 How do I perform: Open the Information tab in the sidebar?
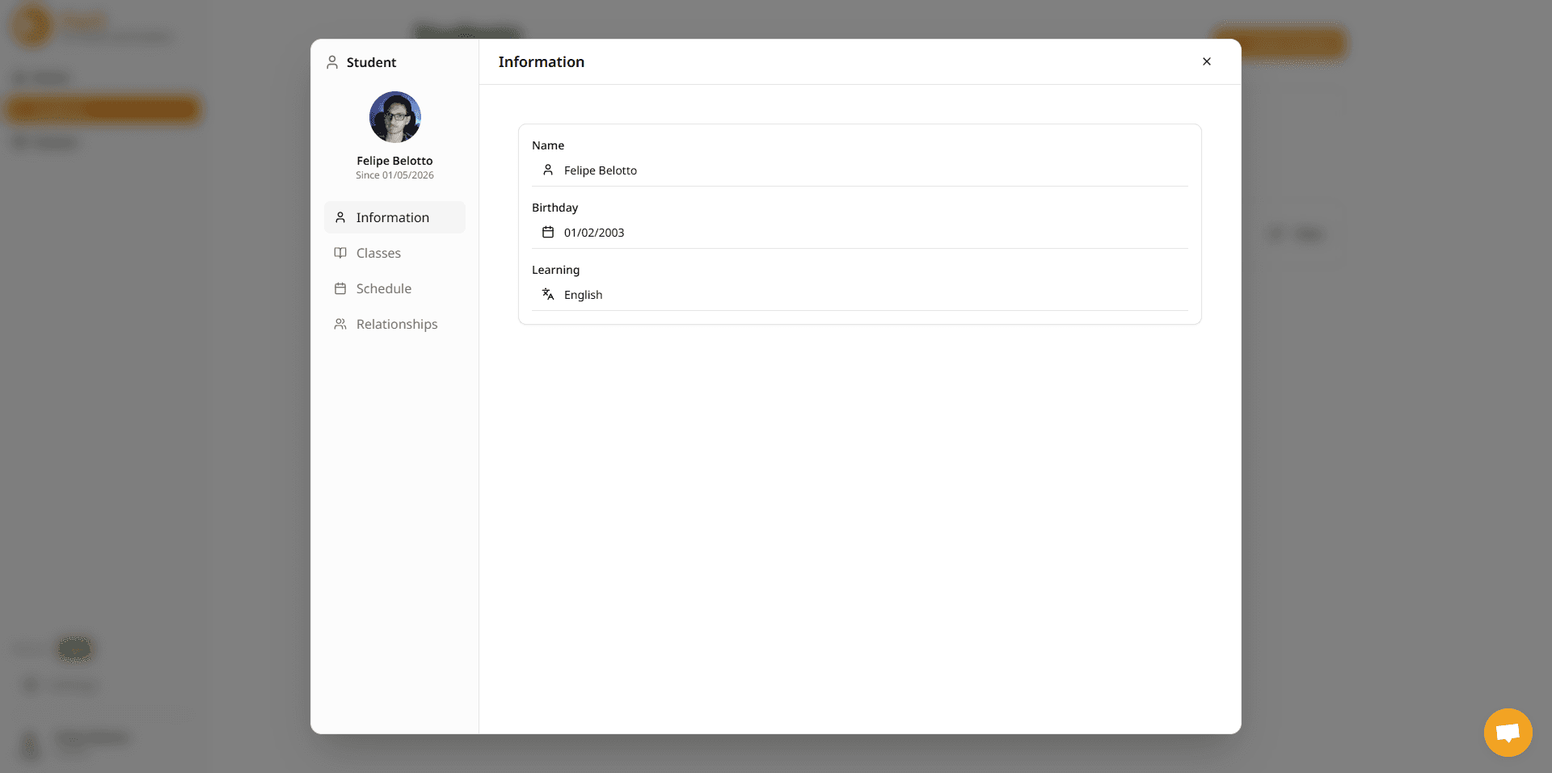394,217
